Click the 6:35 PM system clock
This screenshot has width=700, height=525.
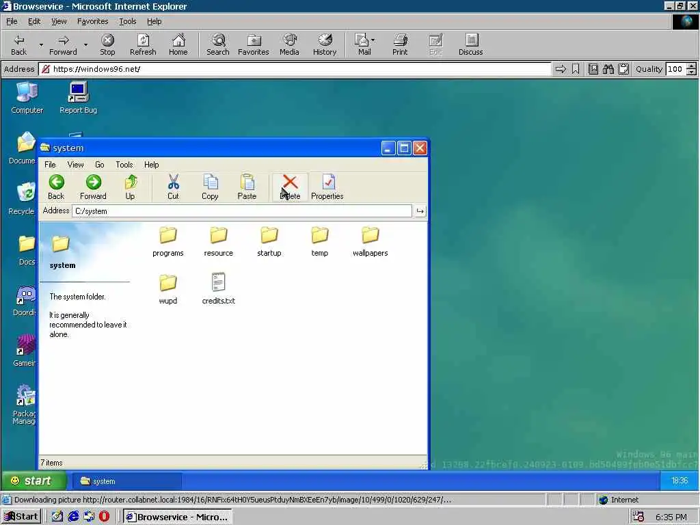(x=671, y=517)
